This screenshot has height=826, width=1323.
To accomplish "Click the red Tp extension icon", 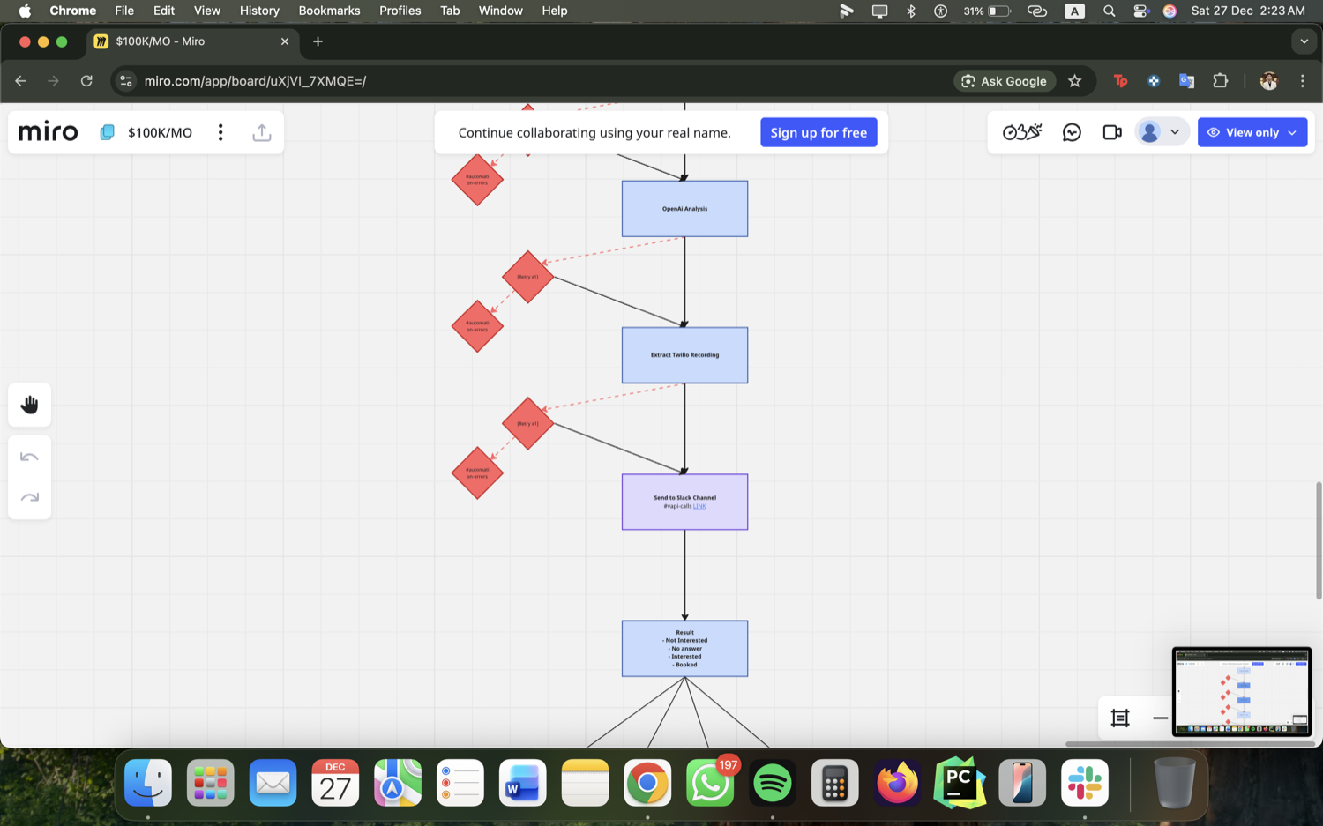I will (x=1120, y=81).
